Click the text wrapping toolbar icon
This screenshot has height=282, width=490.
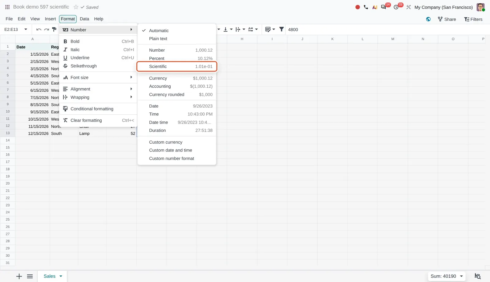click(238, 30)
